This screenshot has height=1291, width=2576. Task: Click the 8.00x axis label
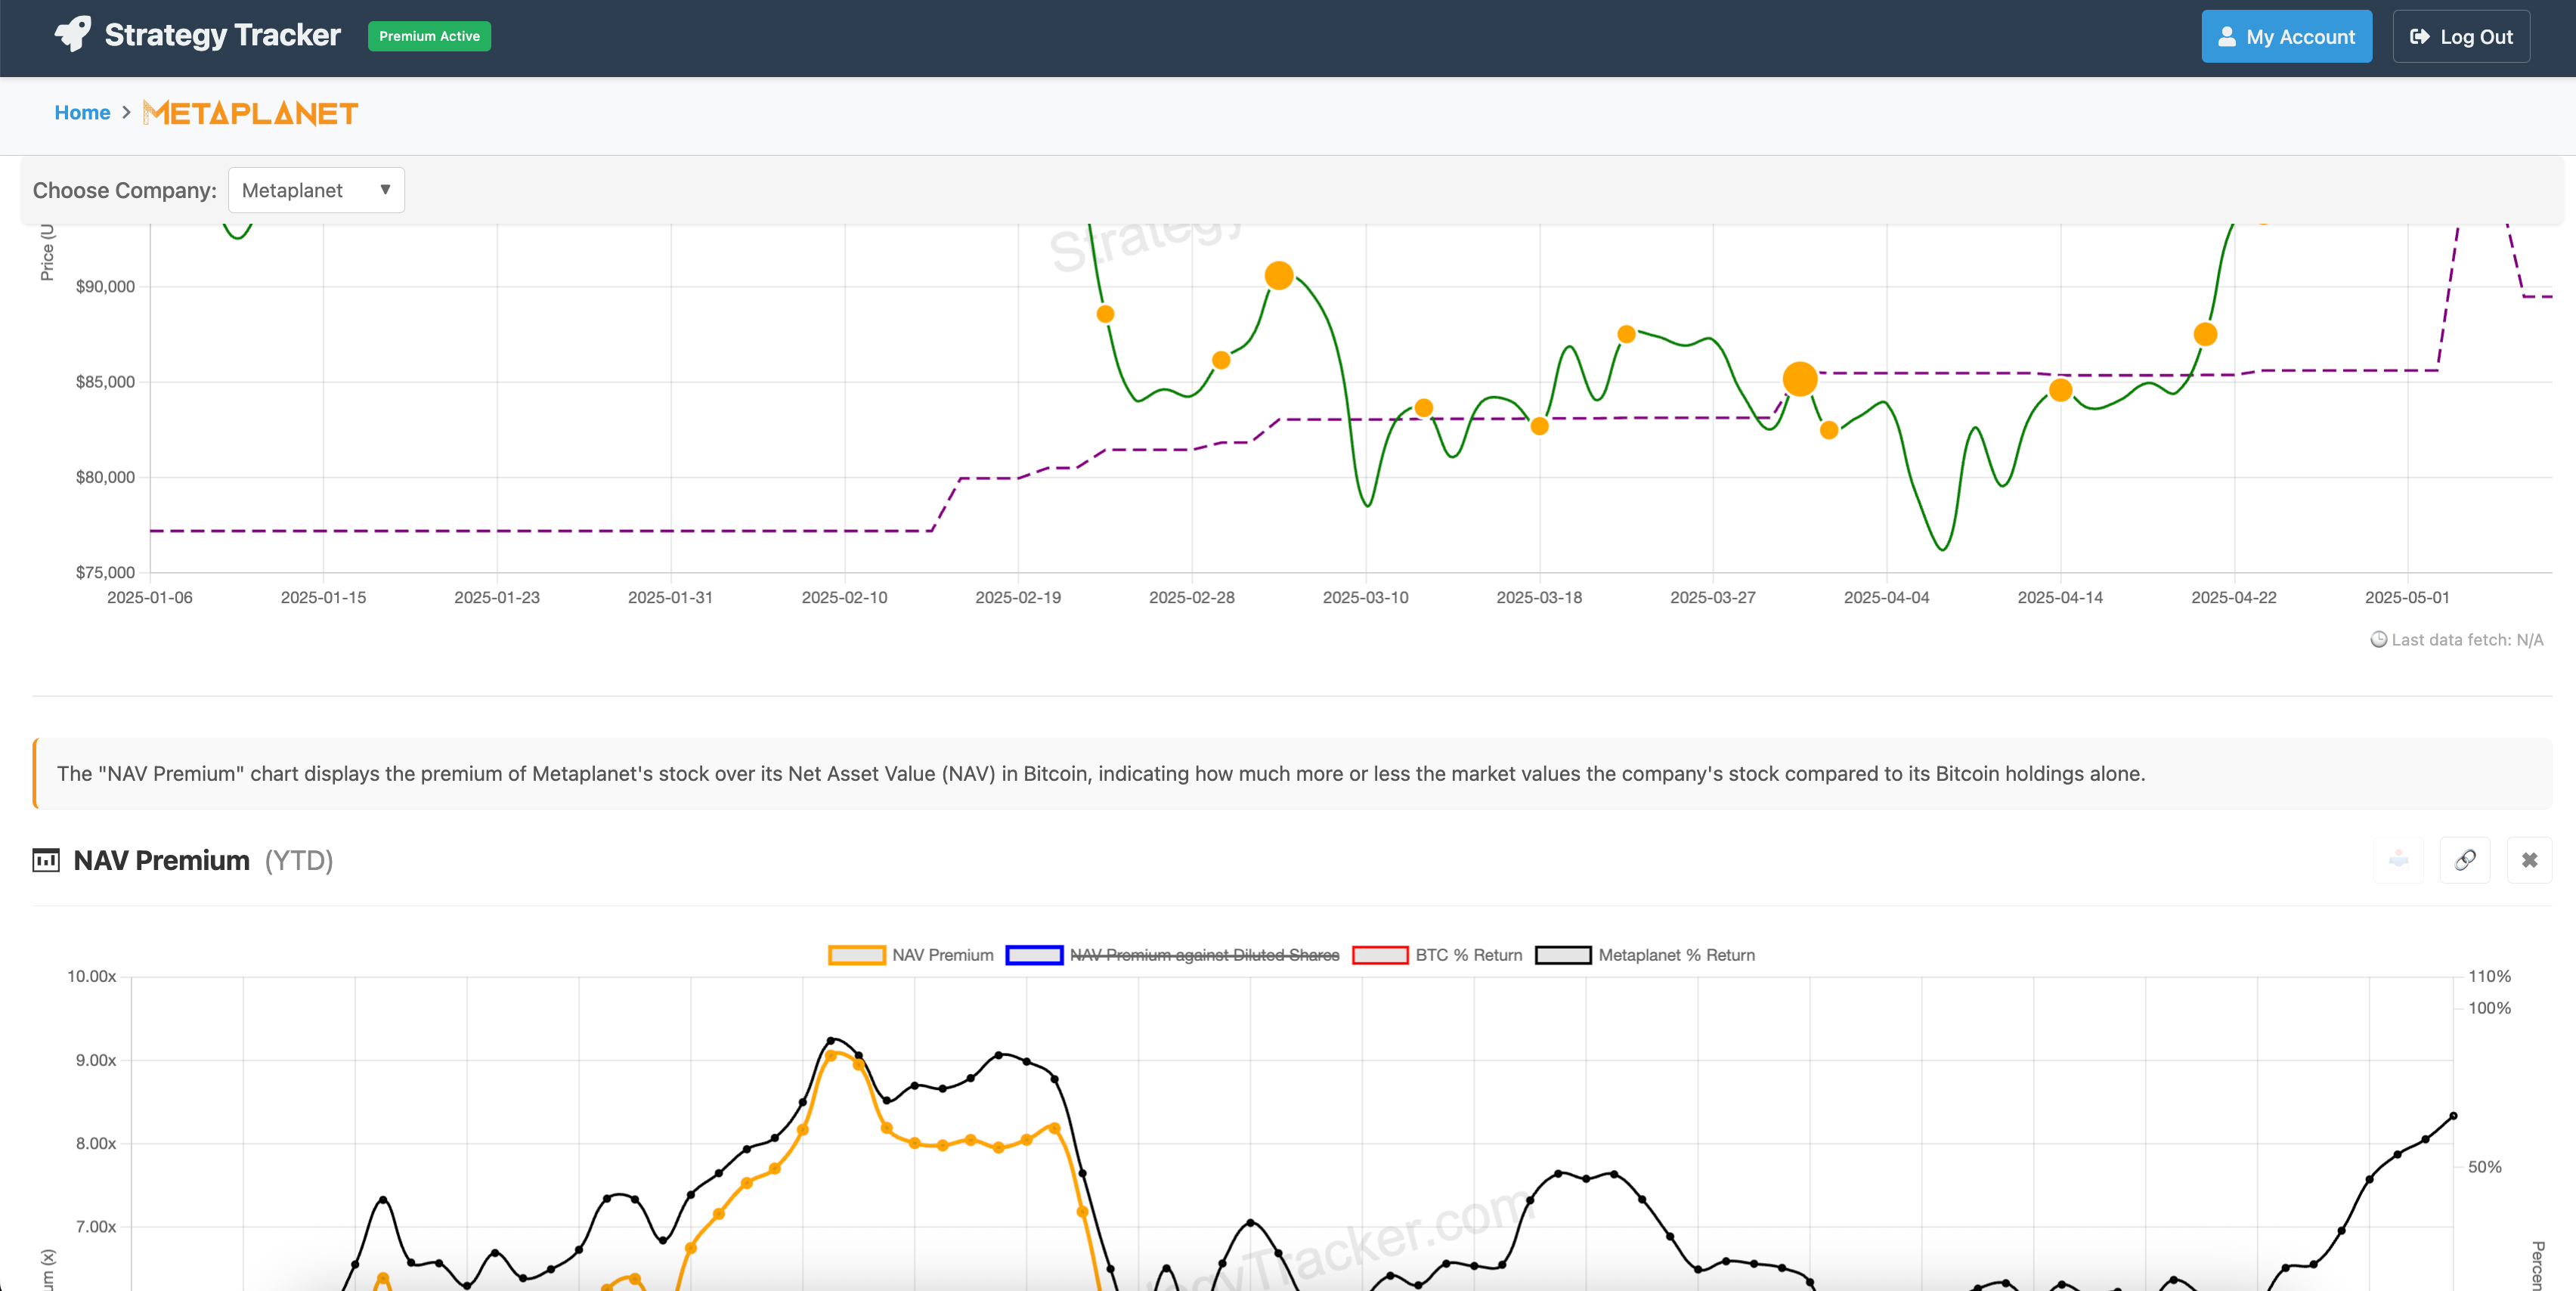pyautogui.click(x=96, y=1143)
